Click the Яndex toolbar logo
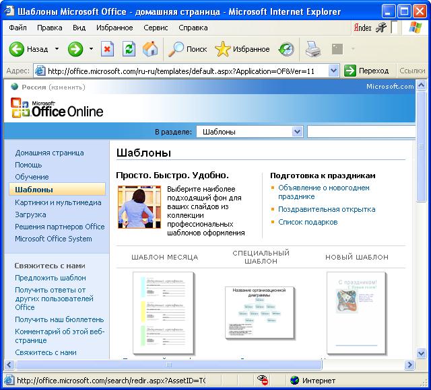The width and height of the screenshot is (431, 390). (362, 28)
